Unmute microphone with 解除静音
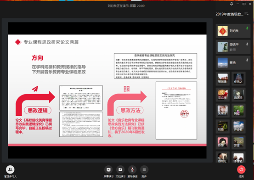This screenshot has width=254, height=180. tap(132, 172)
